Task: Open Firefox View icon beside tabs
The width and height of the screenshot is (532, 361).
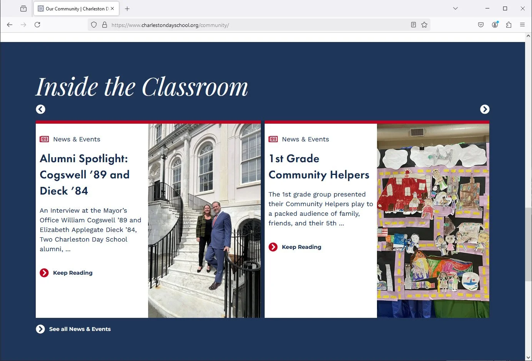Action: point(23,8)
